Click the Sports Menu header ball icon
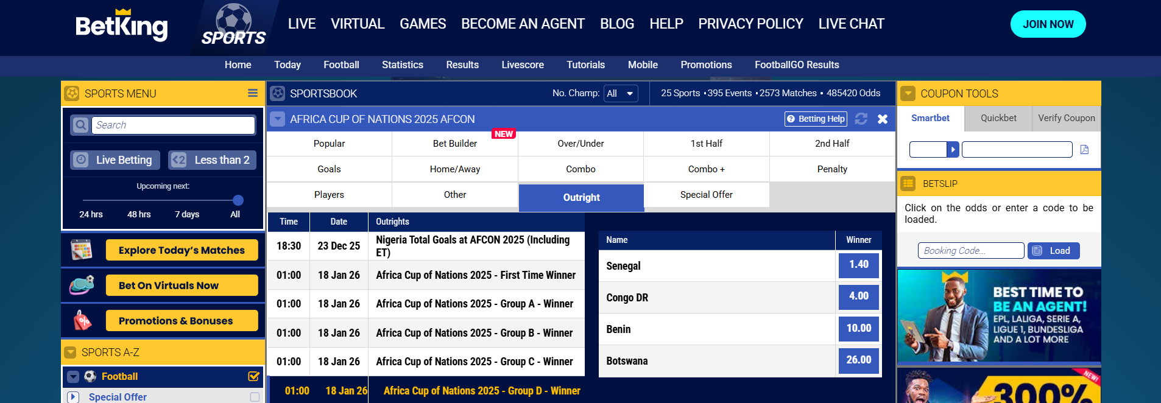 point(72,93)
